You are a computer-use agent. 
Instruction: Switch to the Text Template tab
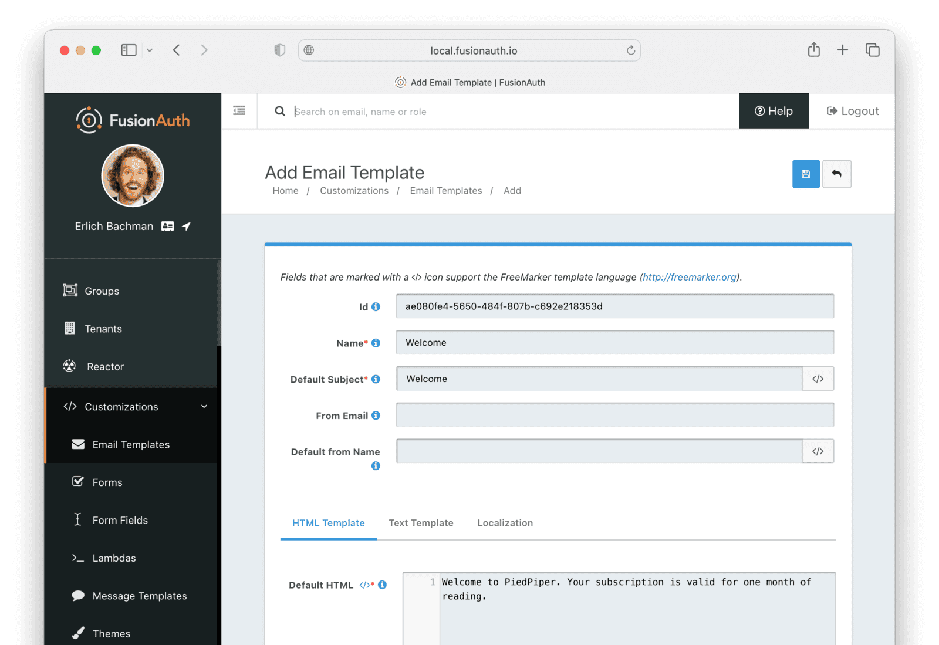click(x=421, y=523)
